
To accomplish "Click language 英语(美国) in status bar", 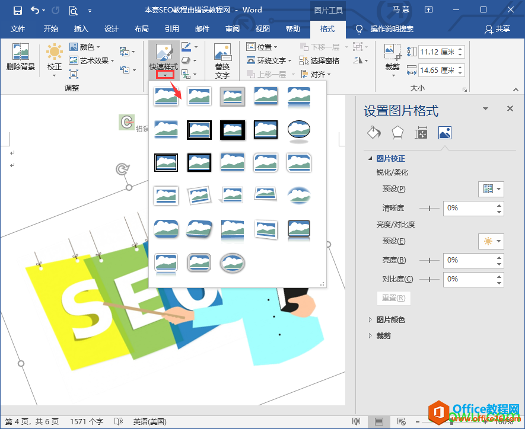I will pyautogui.click(x=149, y=422).
